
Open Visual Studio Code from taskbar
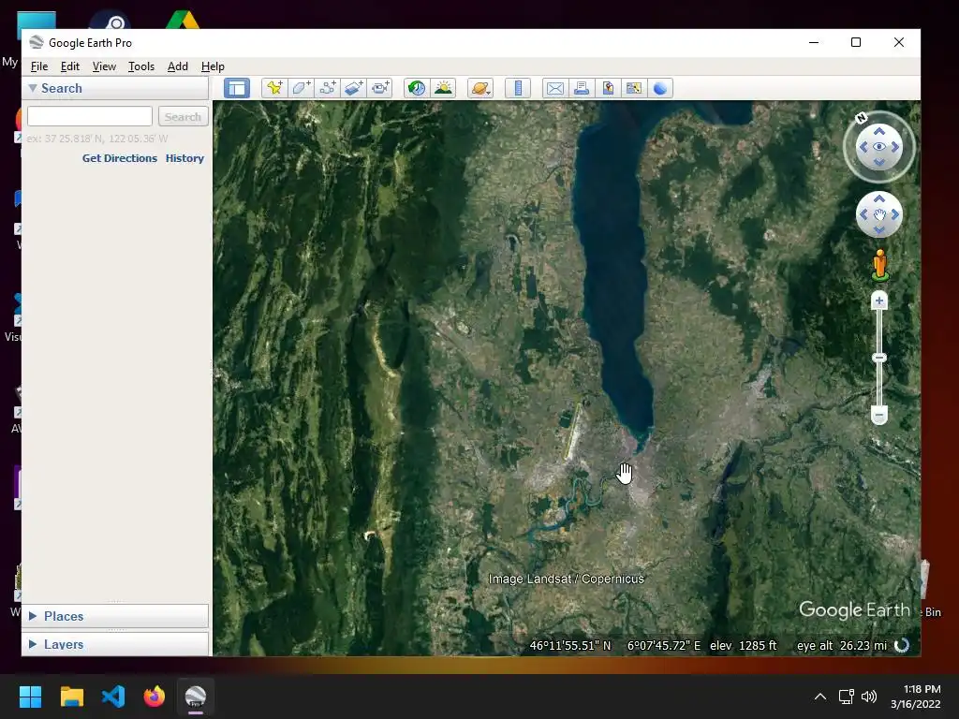(x=113, y=697)
